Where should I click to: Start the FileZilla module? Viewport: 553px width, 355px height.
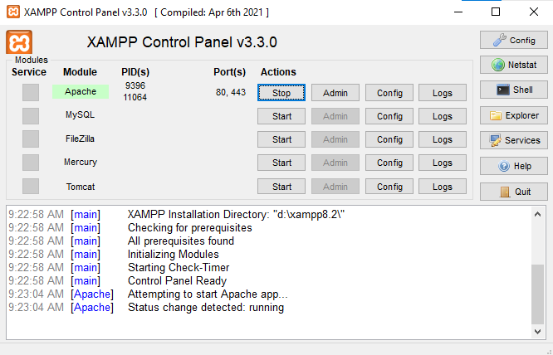click(x=281, y=139)
